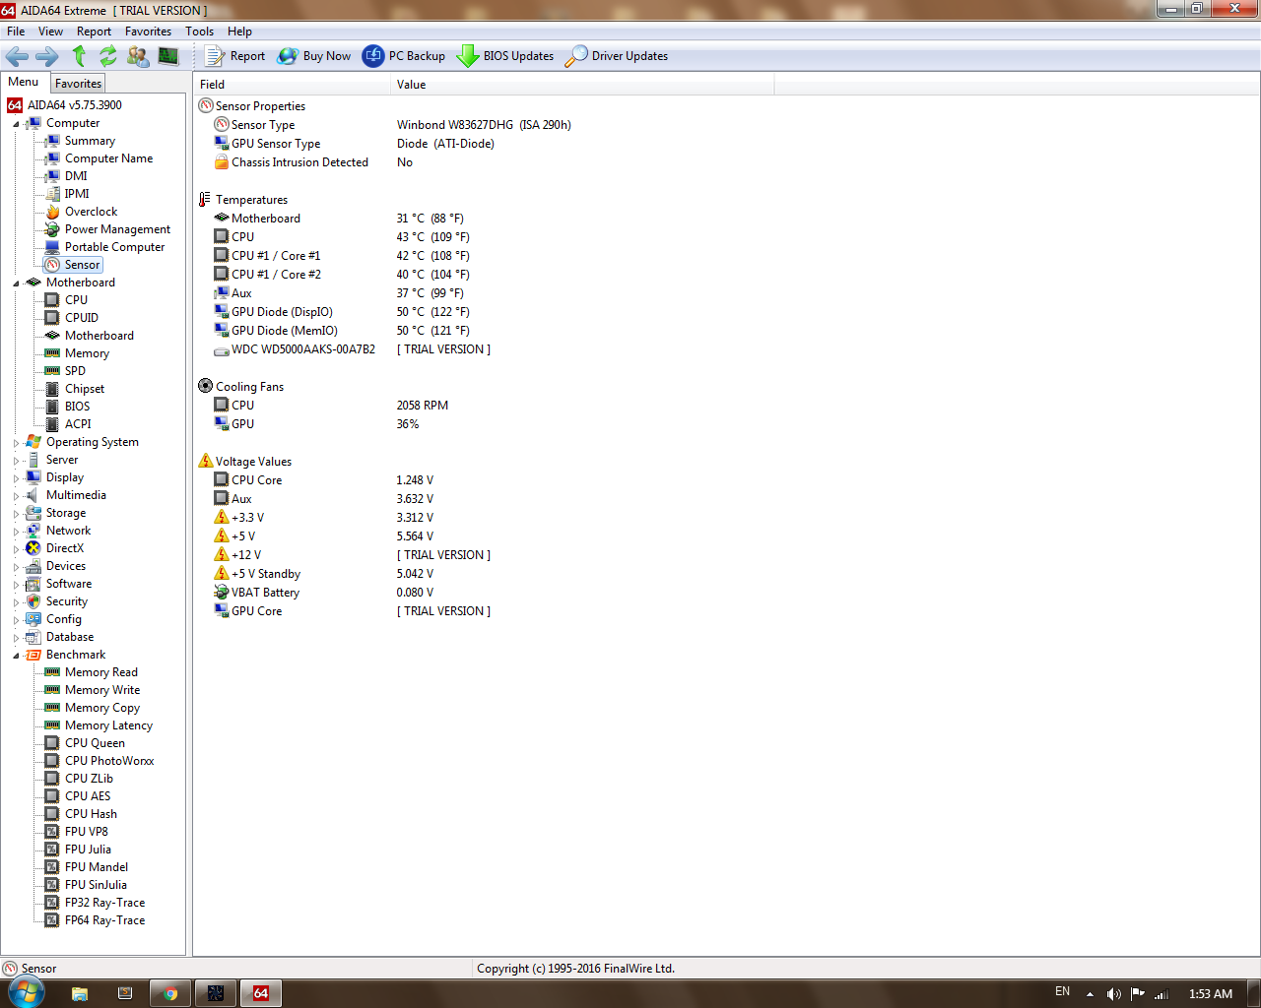The width and height of the screenshot is (1261, 1008).
Task: Open PC Backup from toolbar
Action: tap(404, 56)
